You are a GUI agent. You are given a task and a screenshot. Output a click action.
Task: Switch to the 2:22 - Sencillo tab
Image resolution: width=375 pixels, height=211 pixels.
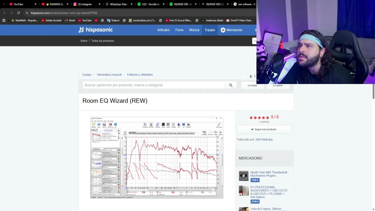pos(151,4)
